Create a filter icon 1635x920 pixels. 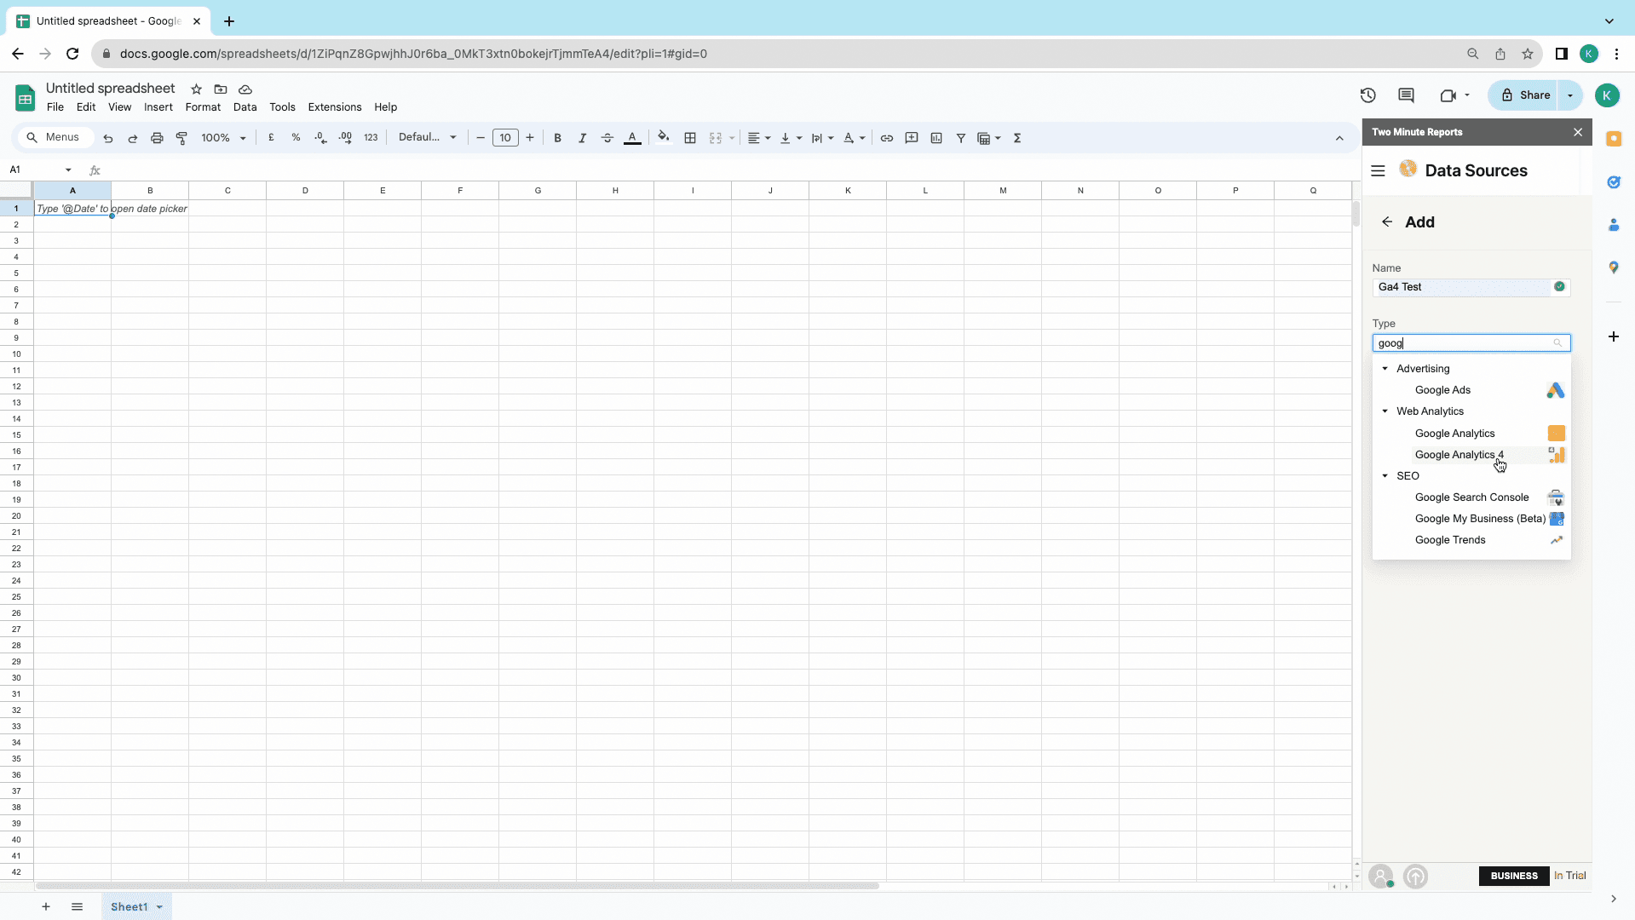coord(961,138)
